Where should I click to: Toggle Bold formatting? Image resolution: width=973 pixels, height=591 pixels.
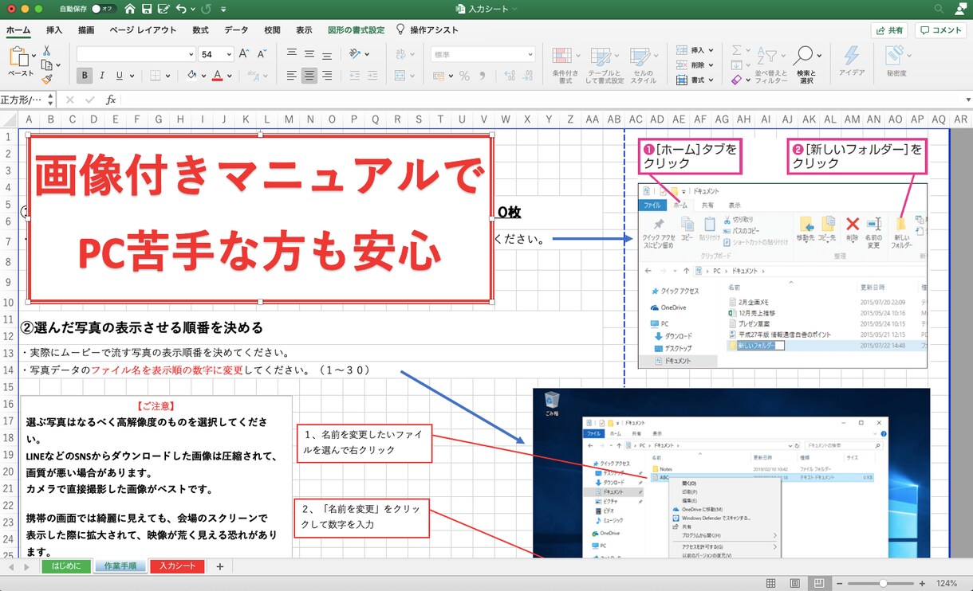click(x=85, y=76)
